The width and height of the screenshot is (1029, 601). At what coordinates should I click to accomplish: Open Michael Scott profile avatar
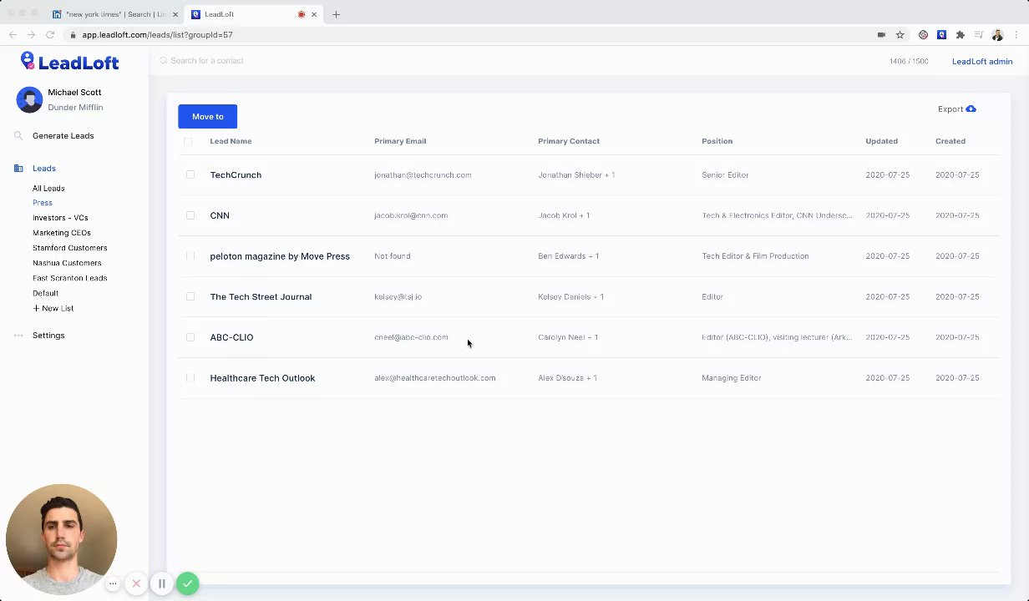29,99
